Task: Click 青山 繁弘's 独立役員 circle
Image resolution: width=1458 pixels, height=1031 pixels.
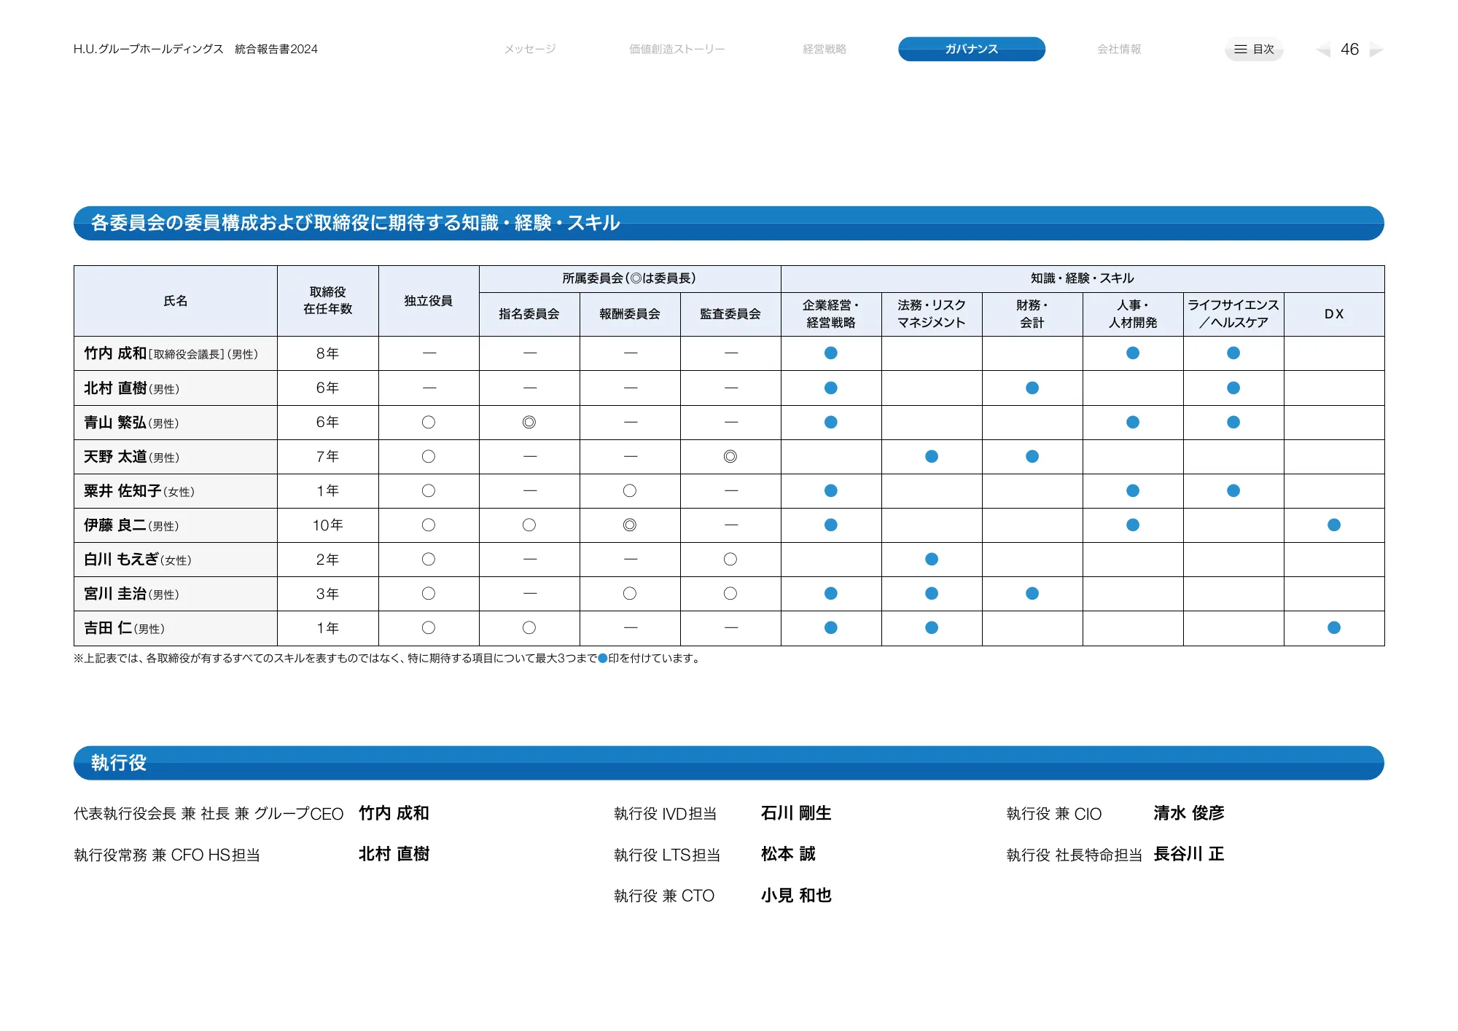Action: tap(429, 422)
